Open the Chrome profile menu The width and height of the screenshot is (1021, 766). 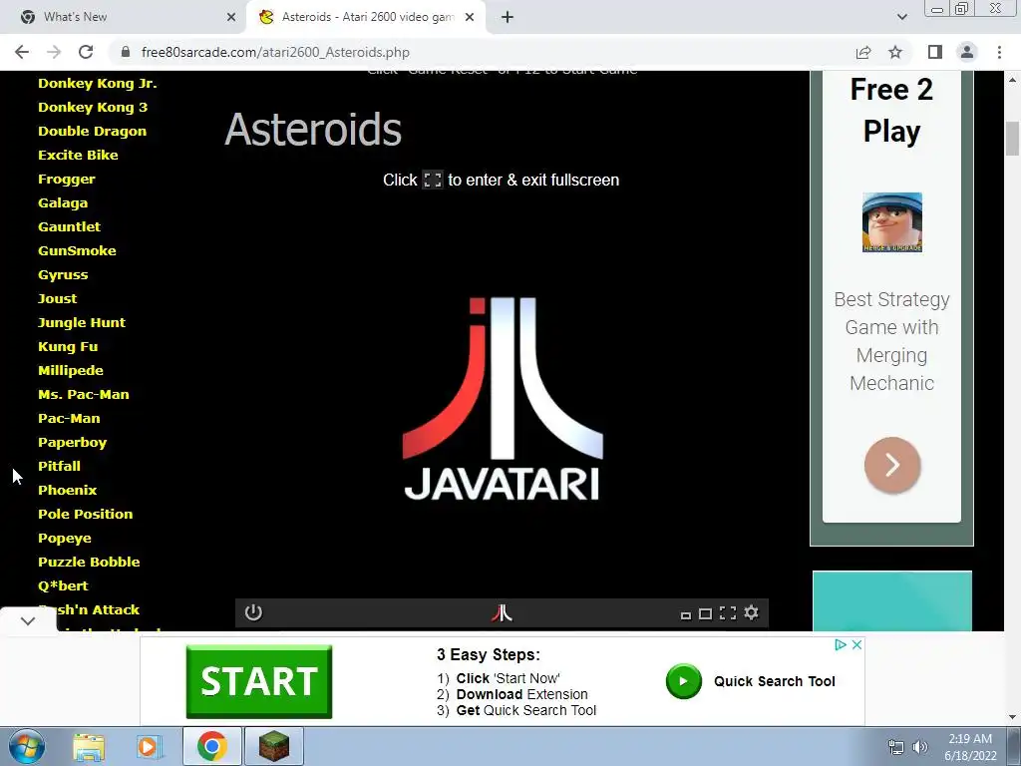967,52
